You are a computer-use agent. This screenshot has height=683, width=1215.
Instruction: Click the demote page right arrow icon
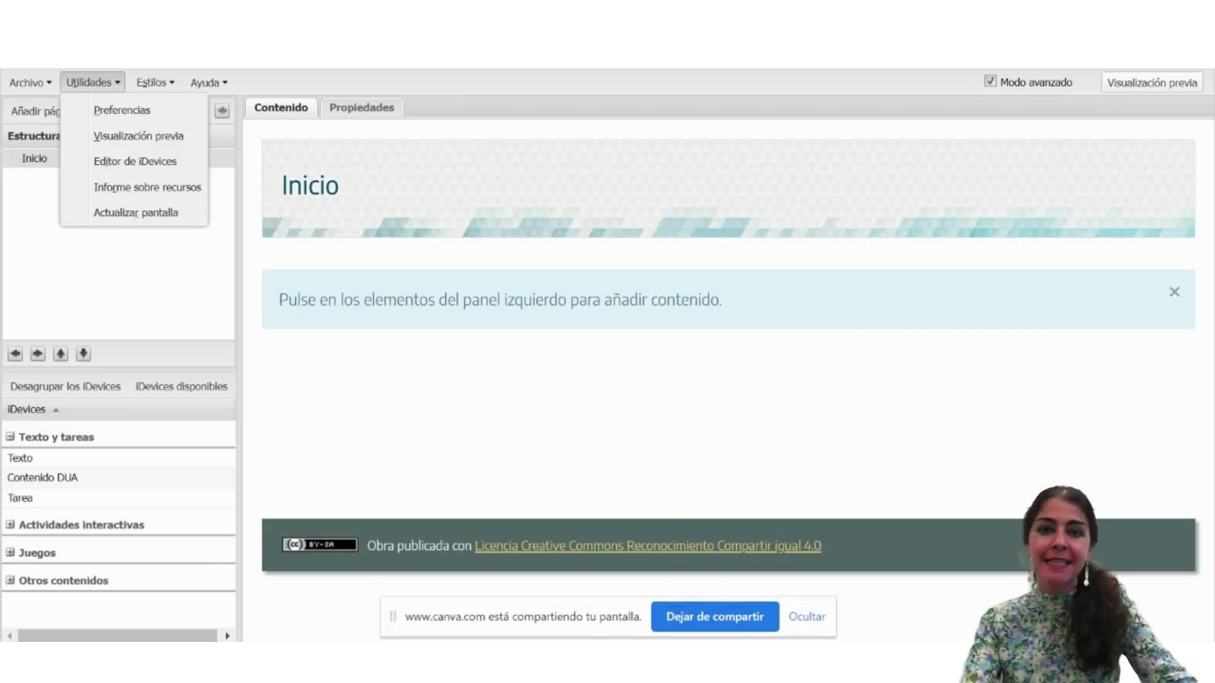coord(38,354)
